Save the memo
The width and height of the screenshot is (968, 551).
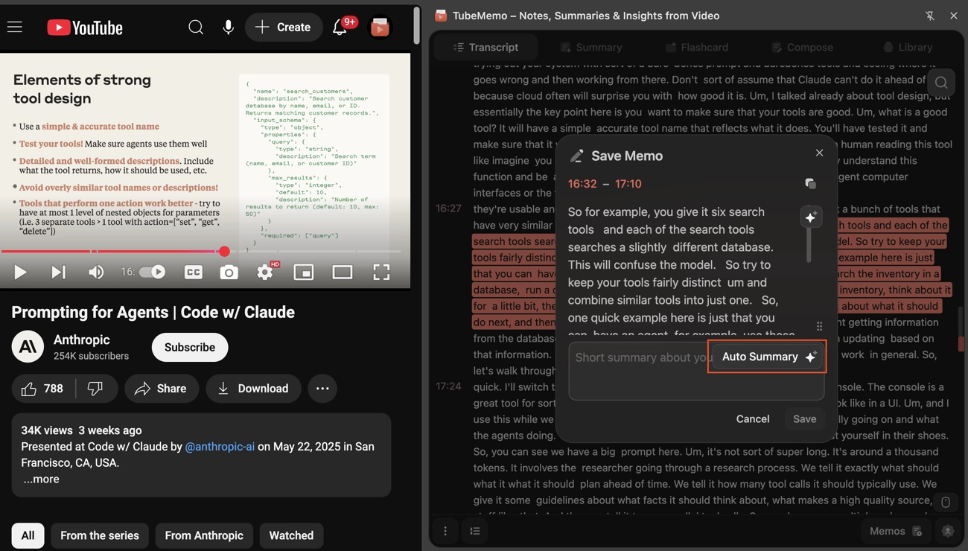[804, 419]
